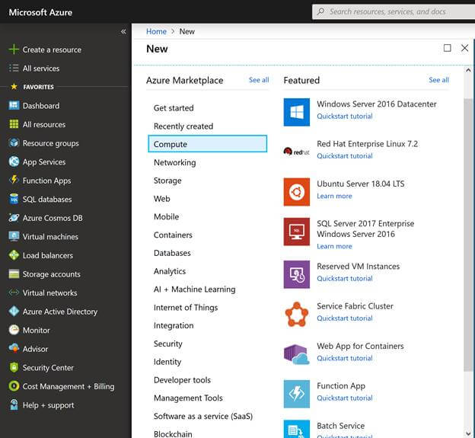The image size is (475, 438).
Task: Click the Home breadcrumb link
Action: pyautogui.click(x=156, y=31)
